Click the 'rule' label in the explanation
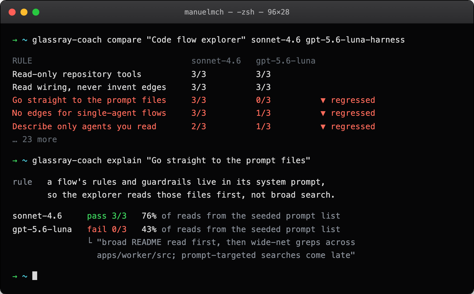Image resolution: width=474 pixels, height=294 pixels. (x=22, y=182)
